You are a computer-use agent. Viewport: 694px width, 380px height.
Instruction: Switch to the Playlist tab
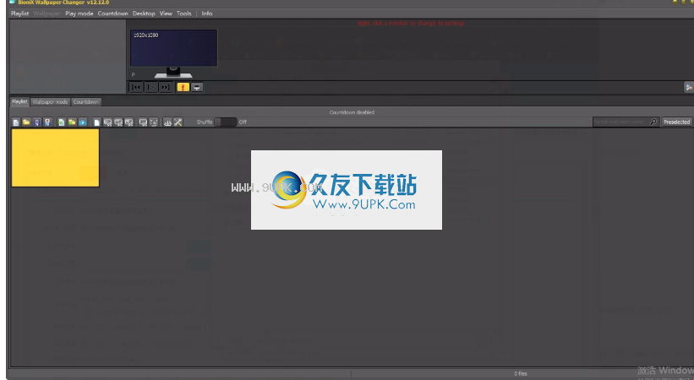[19, 101]
